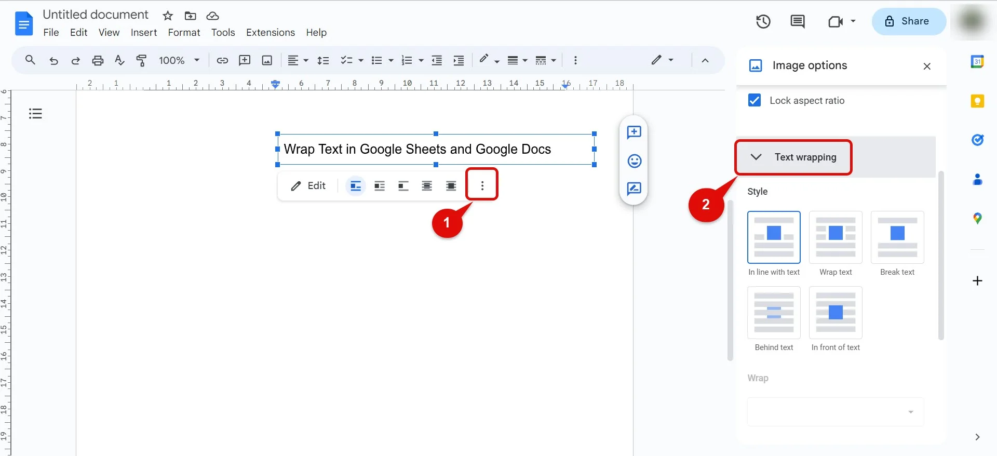This screenshot has height=456, width=997.
Task: Open version history clock icon
Action: coord(763,21)
